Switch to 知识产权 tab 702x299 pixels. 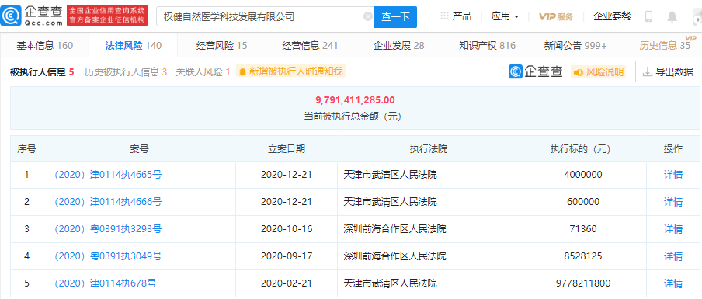coord(487,45)
